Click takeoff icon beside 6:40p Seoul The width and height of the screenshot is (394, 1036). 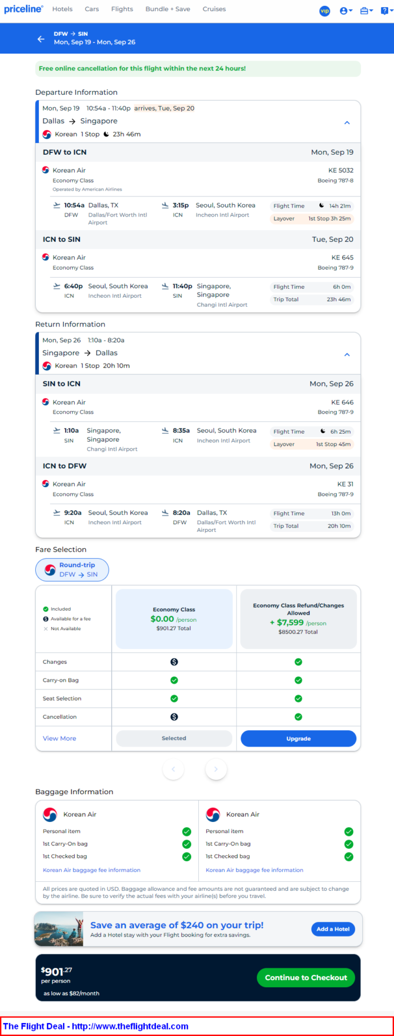(56, 286)
